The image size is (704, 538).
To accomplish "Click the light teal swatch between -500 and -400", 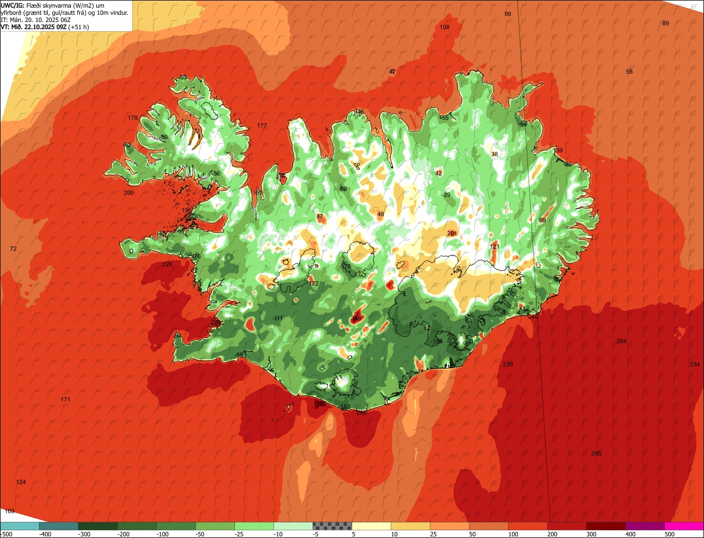I will [19, 526].
